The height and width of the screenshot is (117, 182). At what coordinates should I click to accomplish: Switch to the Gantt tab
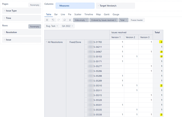[107, 14]
